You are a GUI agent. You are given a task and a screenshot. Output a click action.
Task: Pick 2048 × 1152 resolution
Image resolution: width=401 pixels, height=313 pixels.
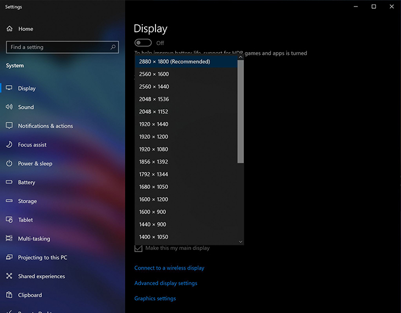[186, 112]
